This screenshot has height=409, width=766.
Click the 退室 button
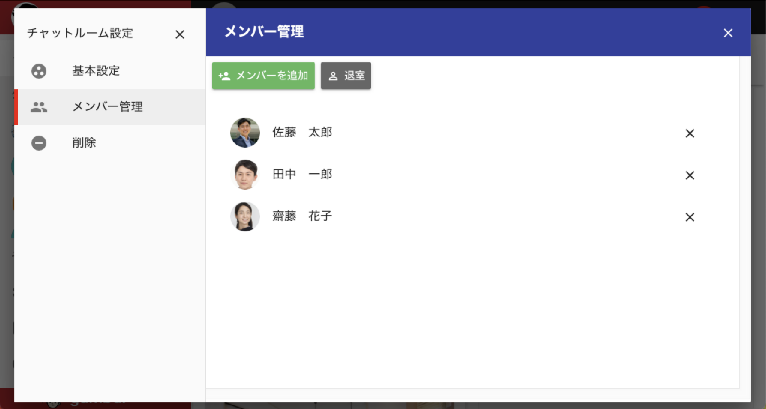point(346,76)
